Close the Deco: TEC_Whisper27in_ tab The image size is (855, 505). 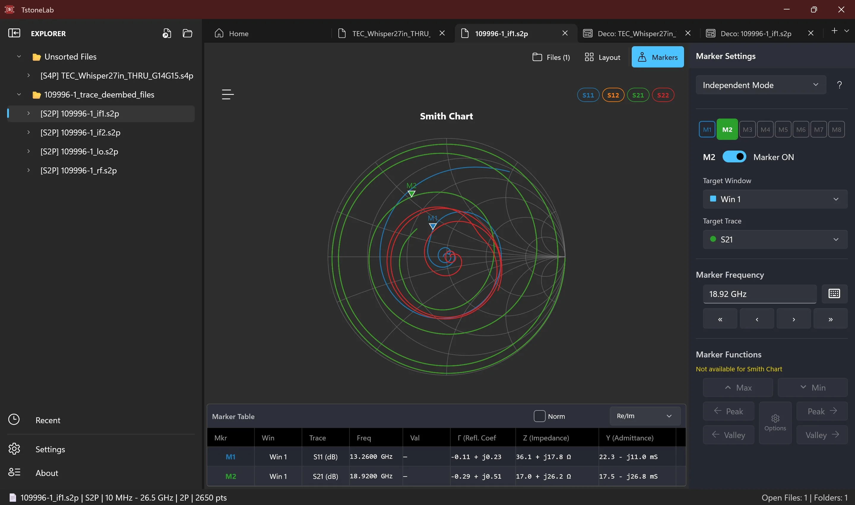(688, 33)
